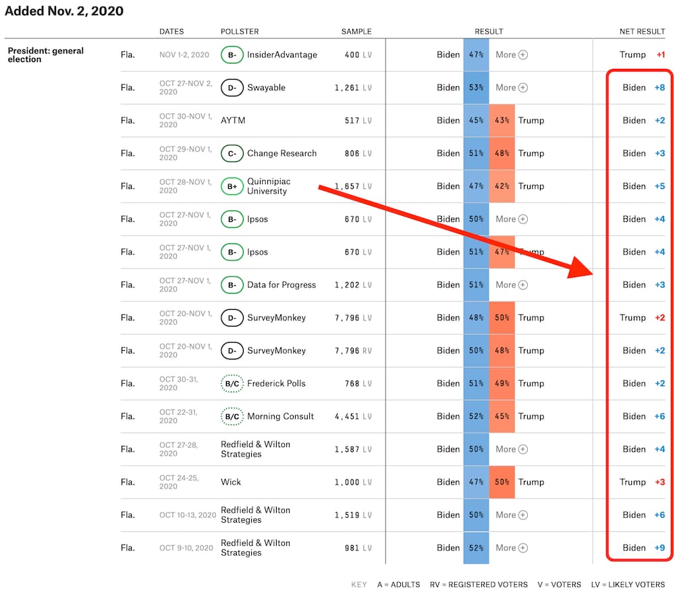Open the Frederick Polls pollster link
Screen dimensions: 675x595
pos(276,384)
